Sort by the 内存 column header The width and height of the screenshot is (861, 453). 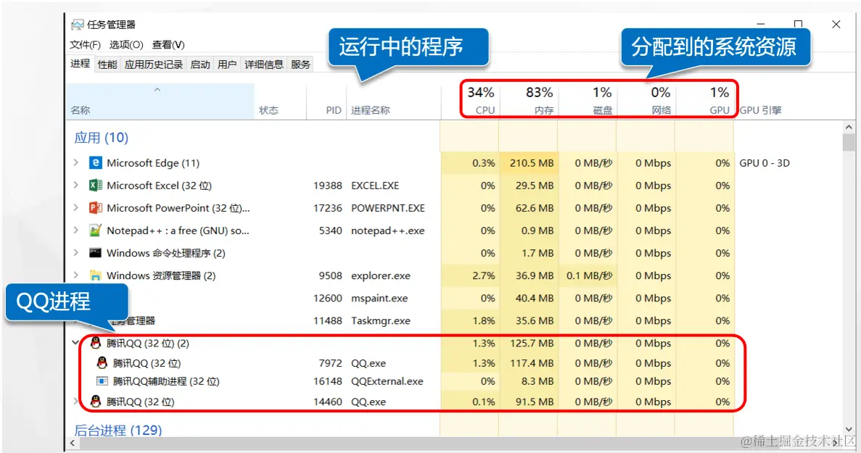(528, 101)
